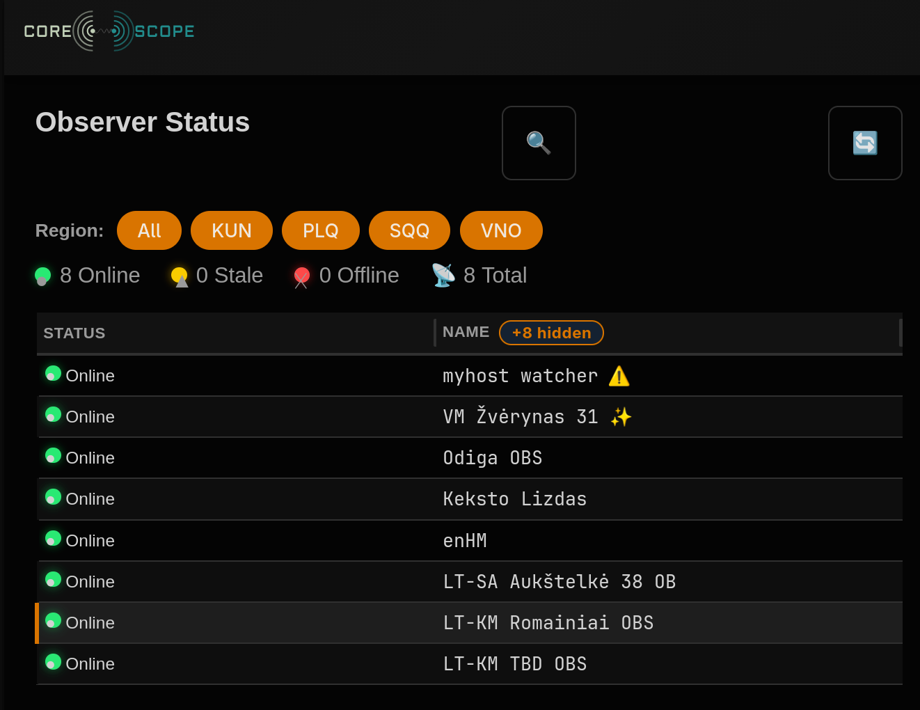Open the LT-SA Aukštelkė 38 OB name
Screen dimensions: 920x710
tap(560, 582)
